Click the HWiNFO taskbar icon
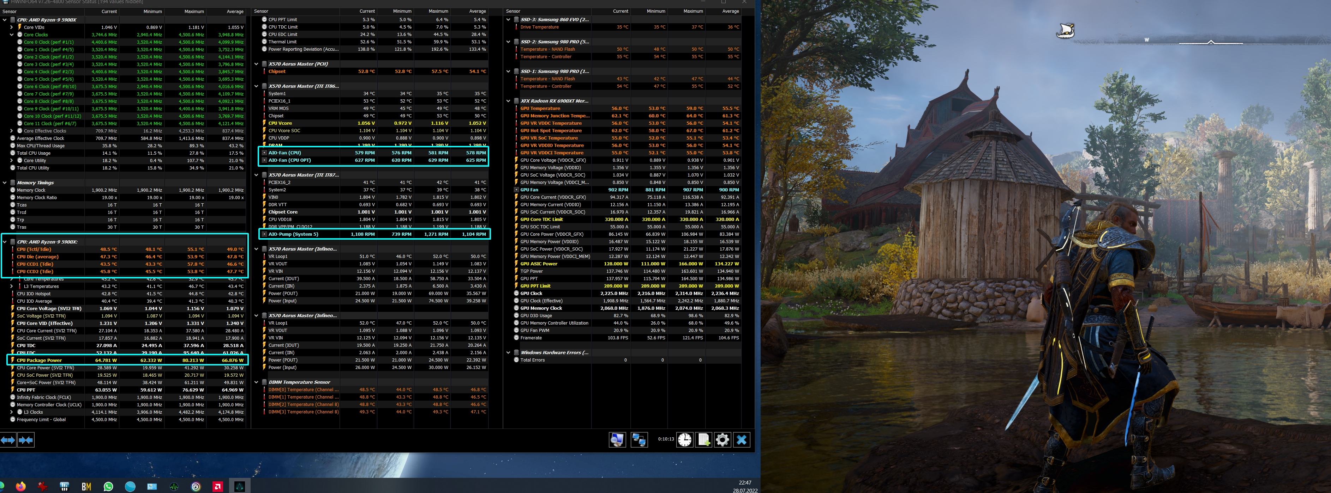This screenshot has width=1331, height=493. pyautogui.click(x=65, y=486)
